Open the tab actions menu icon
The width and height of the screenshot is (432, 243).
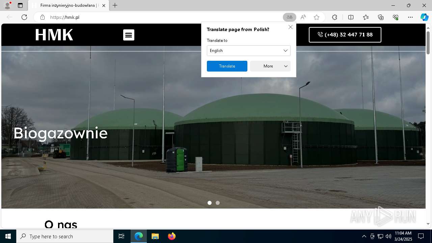(20, 5)
